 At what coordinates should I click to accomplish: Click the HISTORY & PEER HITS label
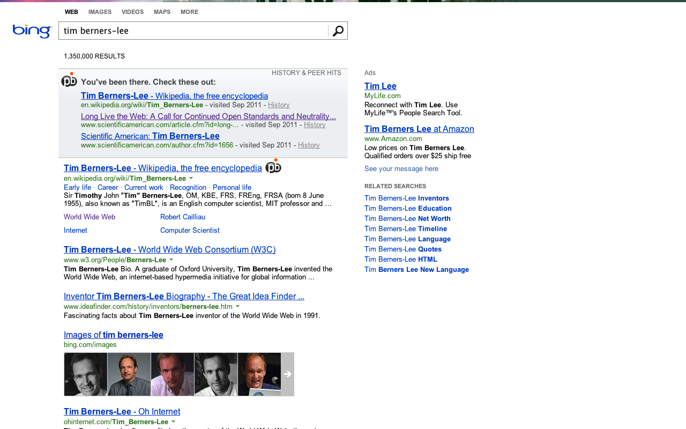coord(307,73)
